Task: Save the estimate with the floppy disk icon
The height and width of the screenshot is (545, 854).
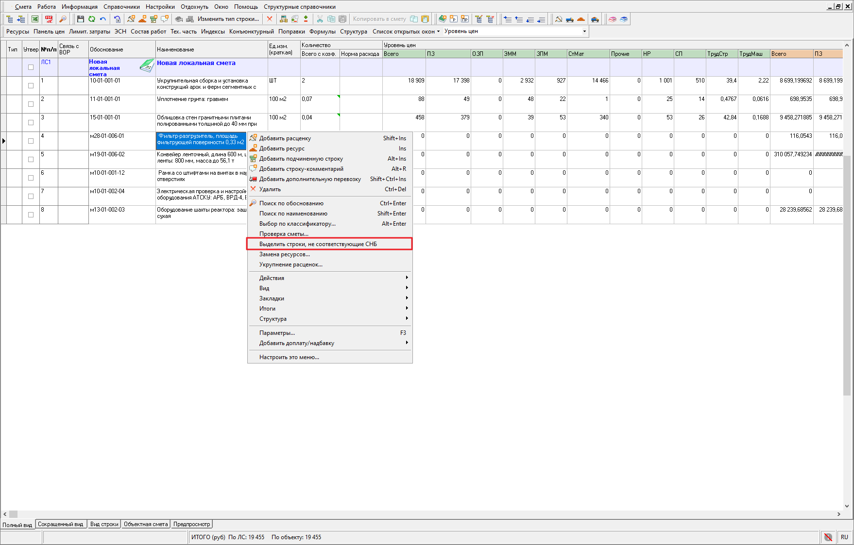Action: pyautogui.click(x=81, y=19)
